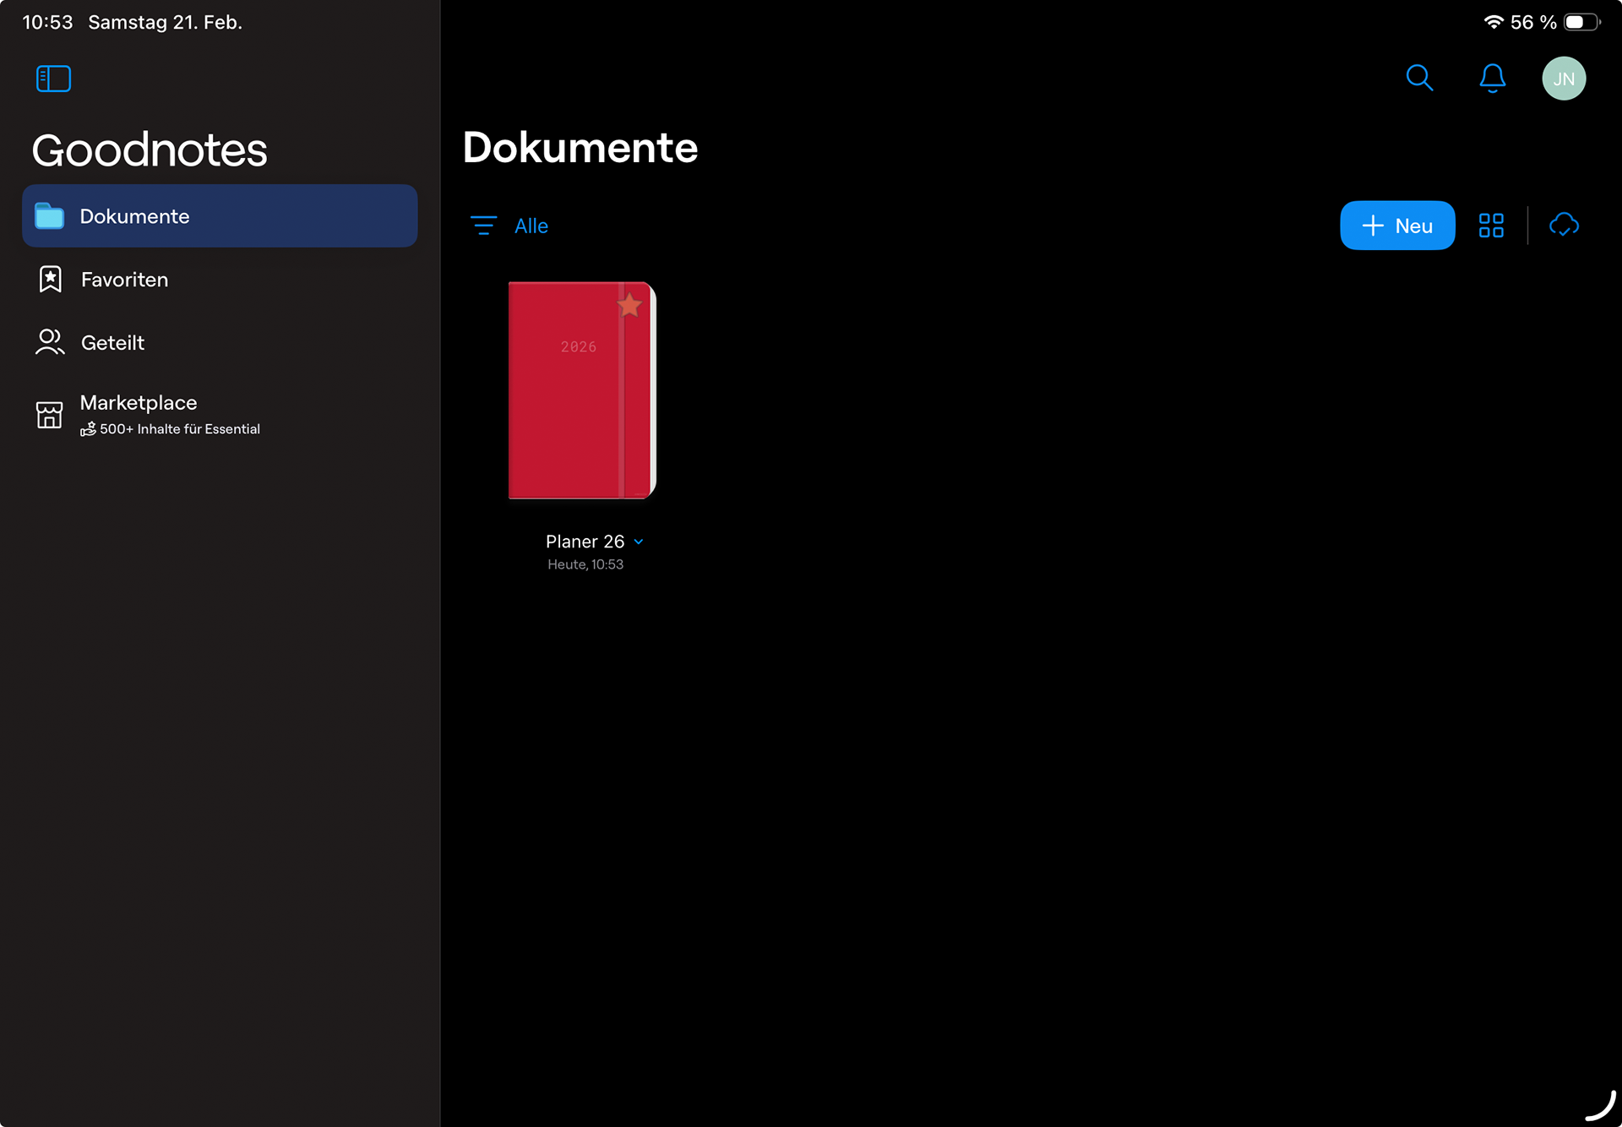Open the JN profile avatar
This screenshot has width=1622, height=1127.
(1563, 79)
